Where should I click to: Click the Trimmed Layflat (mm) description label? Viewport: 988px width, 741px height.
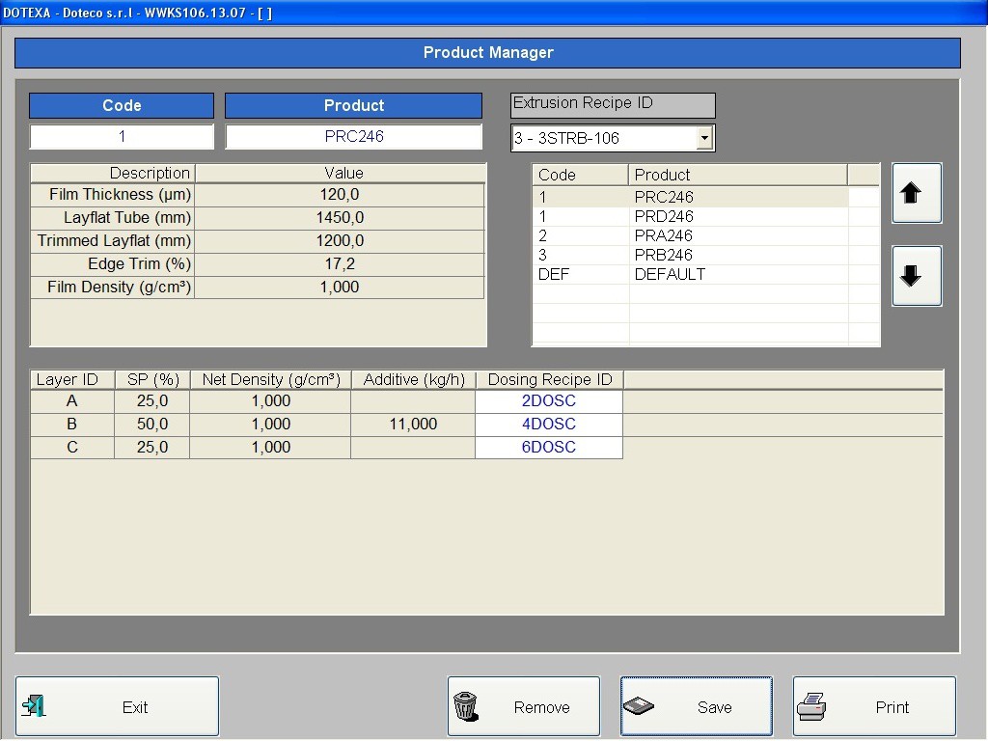113,240
